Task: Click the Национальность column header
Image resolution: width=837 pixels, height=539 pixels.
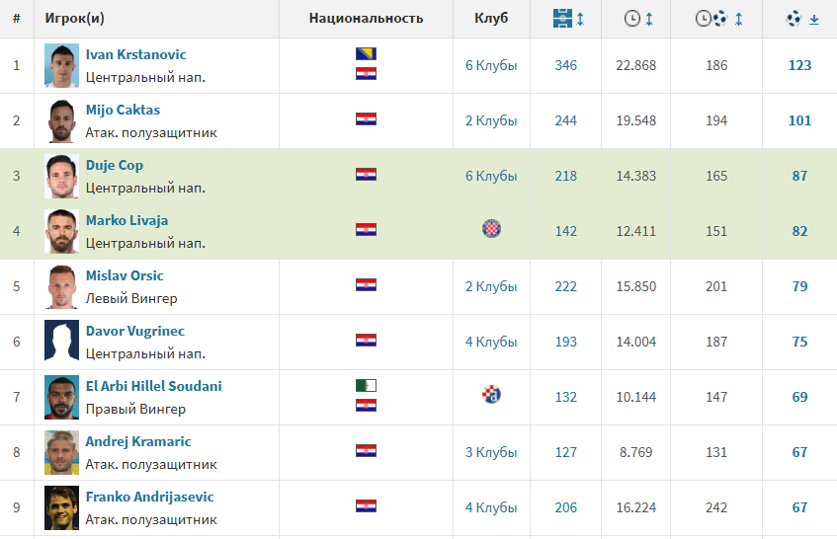Action: [x=366, y=19]
